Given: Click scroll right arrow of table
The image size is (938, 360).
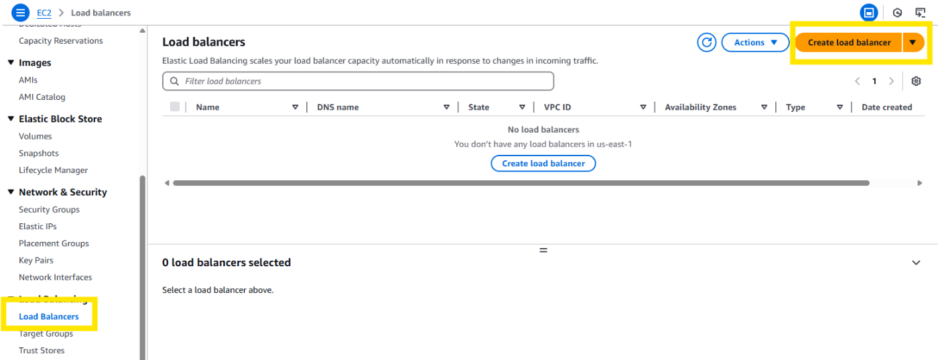Looking at the screenshot, I should (920, 182).
